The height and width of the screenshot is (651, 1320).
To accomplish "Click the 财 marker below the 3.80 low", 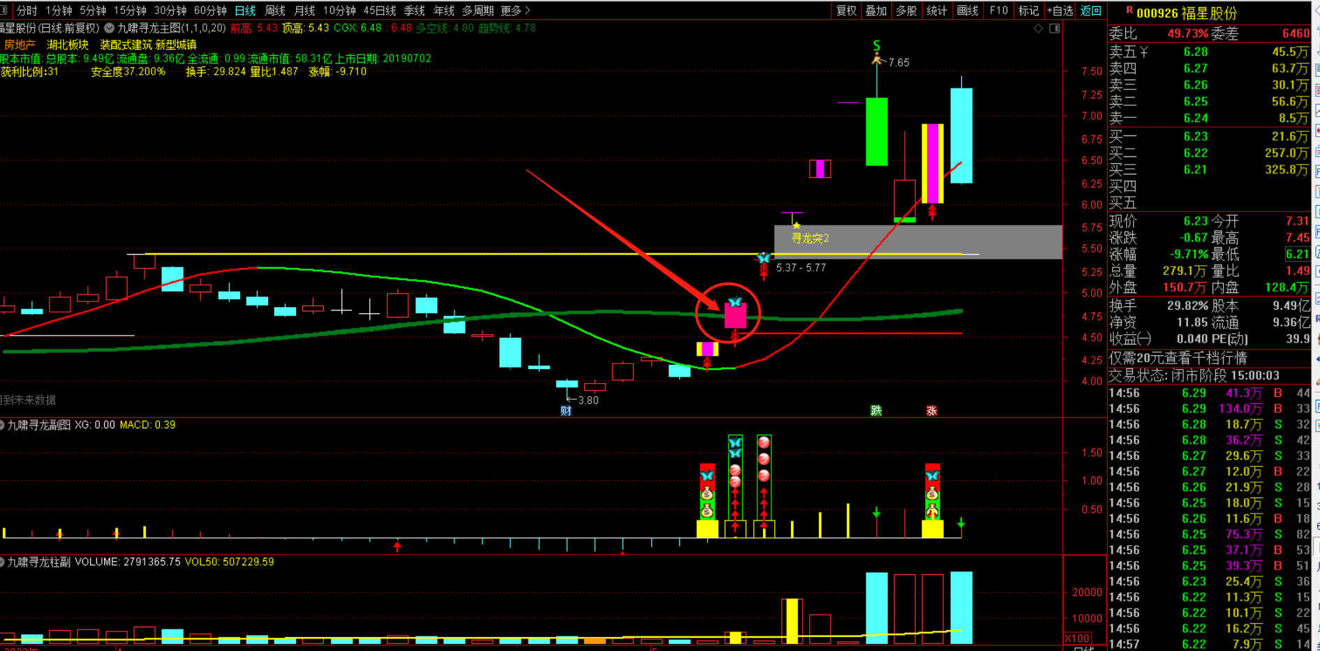I will tap(566, 410).
